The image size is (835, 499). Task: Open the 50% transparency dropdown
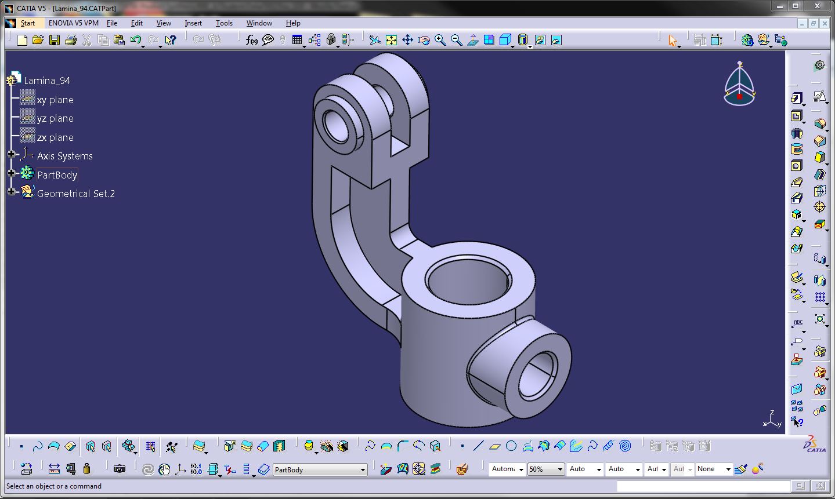[x=560, y=469]
